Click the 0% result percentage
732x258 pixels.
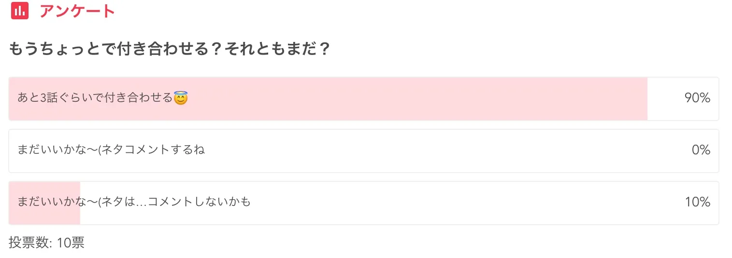(x=701, y=150)
